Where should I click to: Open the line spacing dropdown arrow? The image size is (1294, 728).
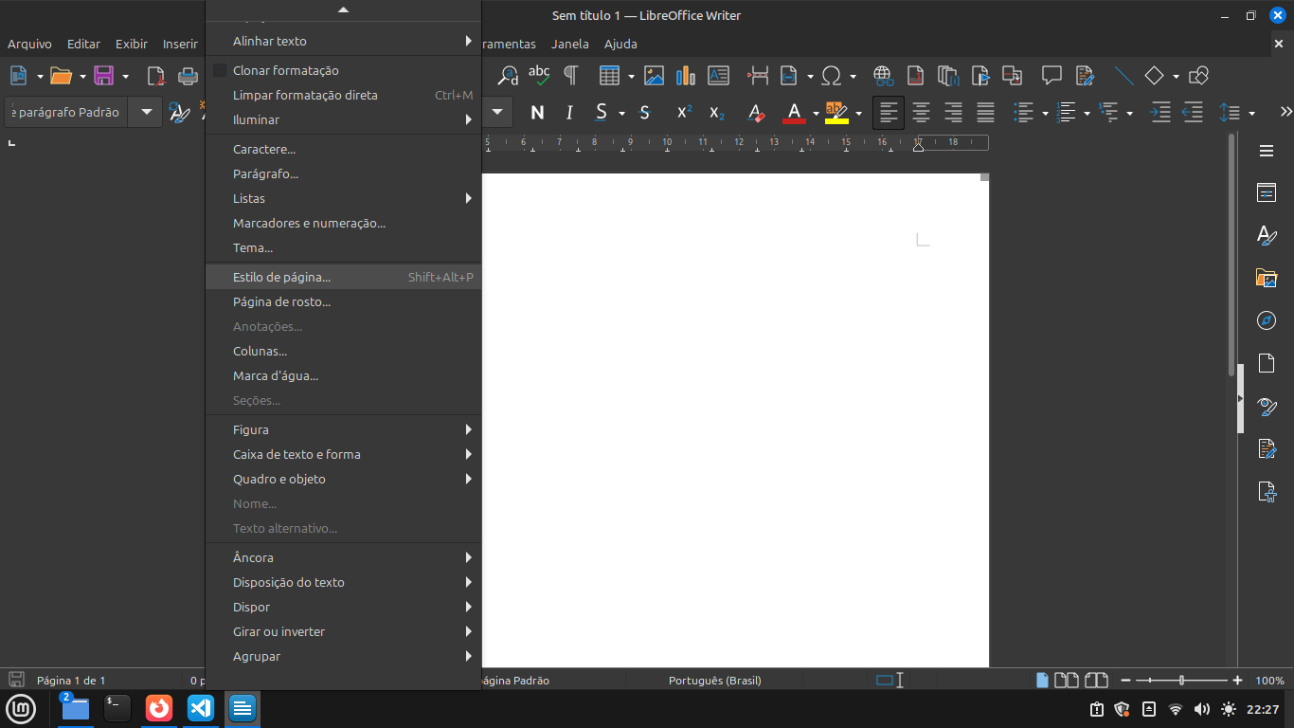tap(1252, 113)
